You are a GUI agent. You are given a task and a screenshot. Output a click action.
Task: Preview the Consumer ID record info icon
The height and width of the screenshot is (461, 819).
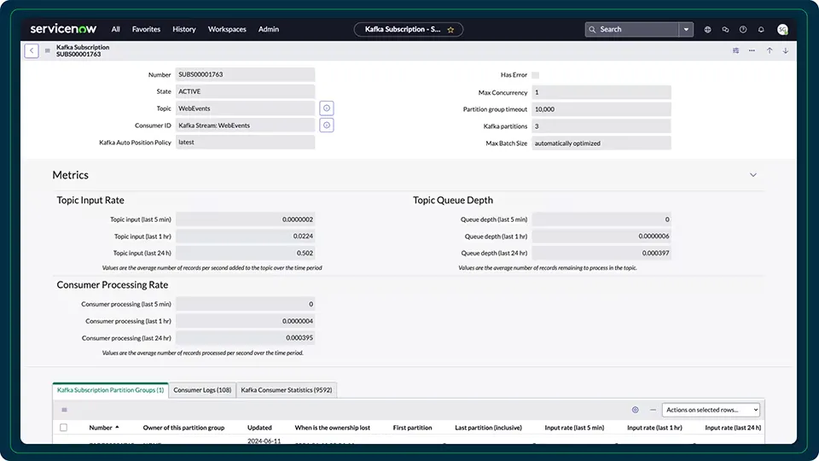point(327,125)
